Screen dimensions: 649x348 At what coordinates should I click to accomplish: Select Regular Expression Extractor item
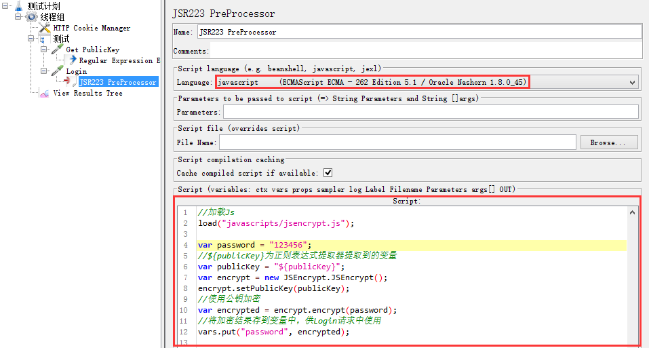(119, 60)
